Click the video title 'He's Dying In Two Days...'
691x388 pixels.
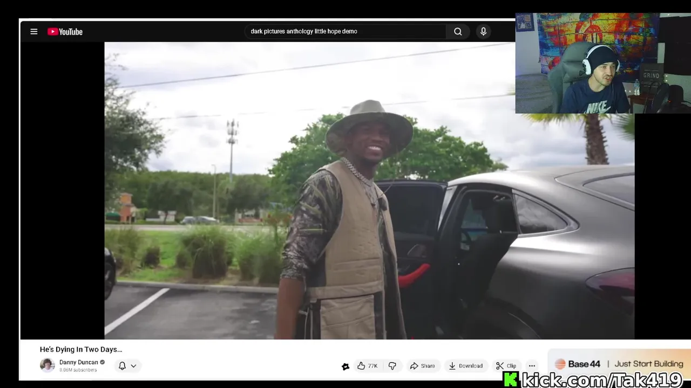pyautogui.click(x=81, y=349)
